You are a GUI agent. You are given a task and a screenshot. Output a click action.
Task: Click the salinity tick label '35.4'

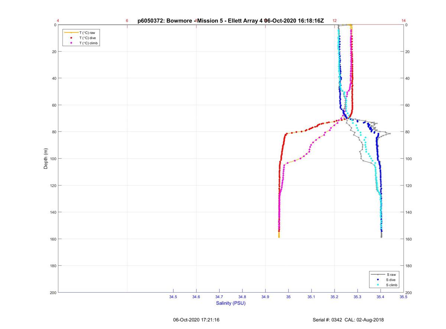click(381, 297)
